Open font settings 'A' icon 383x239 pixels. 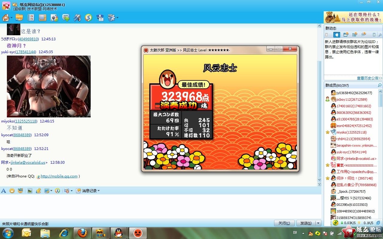tap(4, 191)
